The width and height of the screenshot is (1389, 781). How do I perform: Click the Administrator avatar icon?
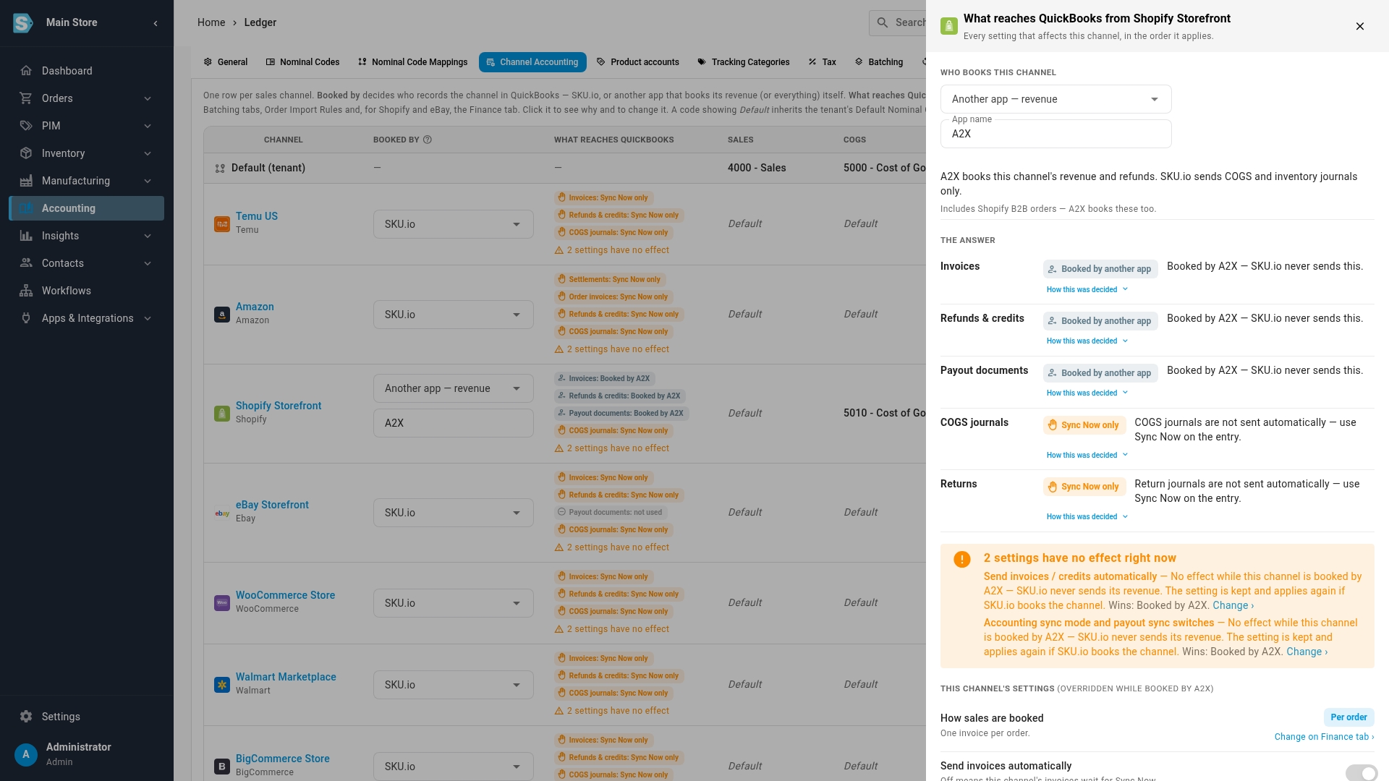pos(26,754)
